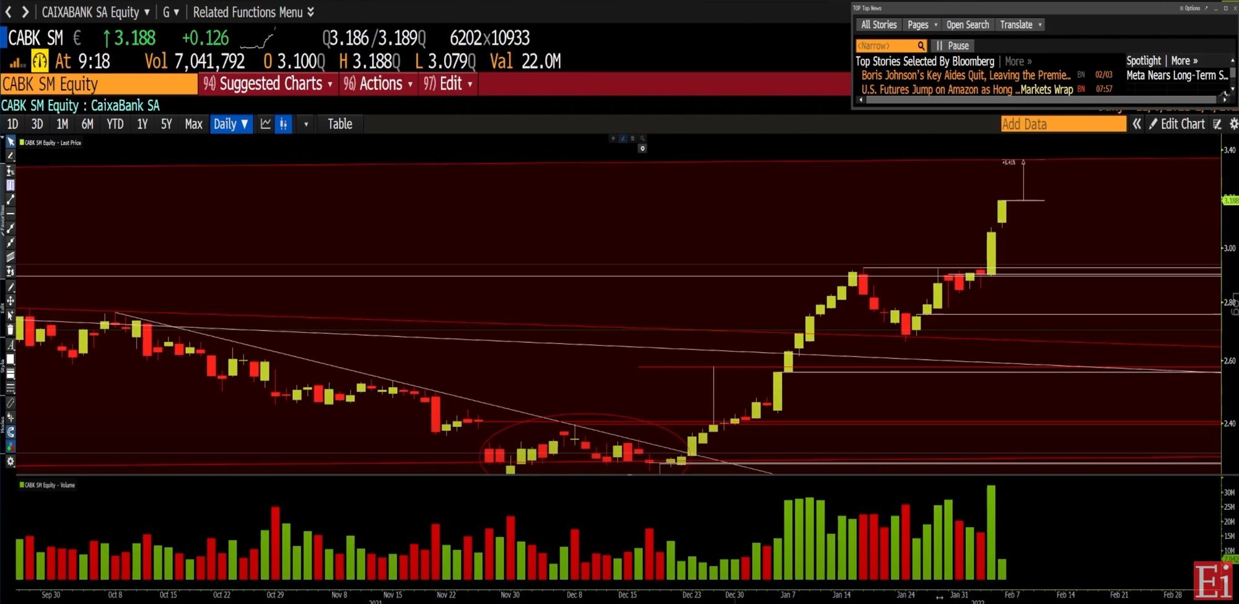Click the Add Data input field
Viewport: 1239px width, 604px height.
tap(1063, 124)
